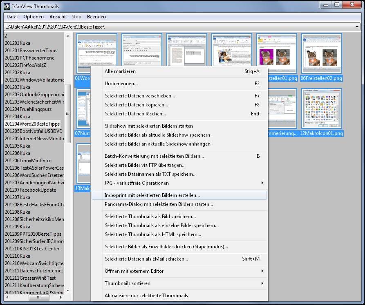Open folder 201201Kuka in tree
Image resolution: width=365 pixels, height=305 pixels.
pos(18,43)
